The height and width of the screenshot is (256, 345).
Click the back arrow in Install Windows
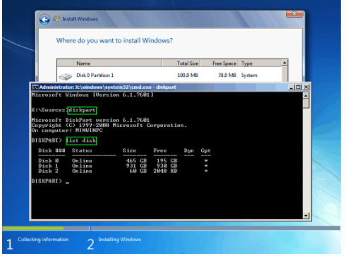tap(44, 20)
